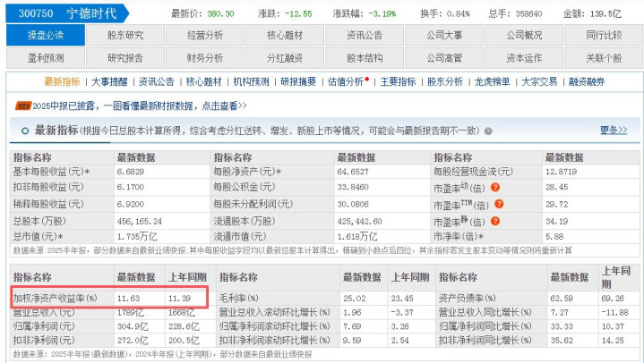Click the 每股净资产 value 64.6527
644x363 pixels.
(353, 172)
